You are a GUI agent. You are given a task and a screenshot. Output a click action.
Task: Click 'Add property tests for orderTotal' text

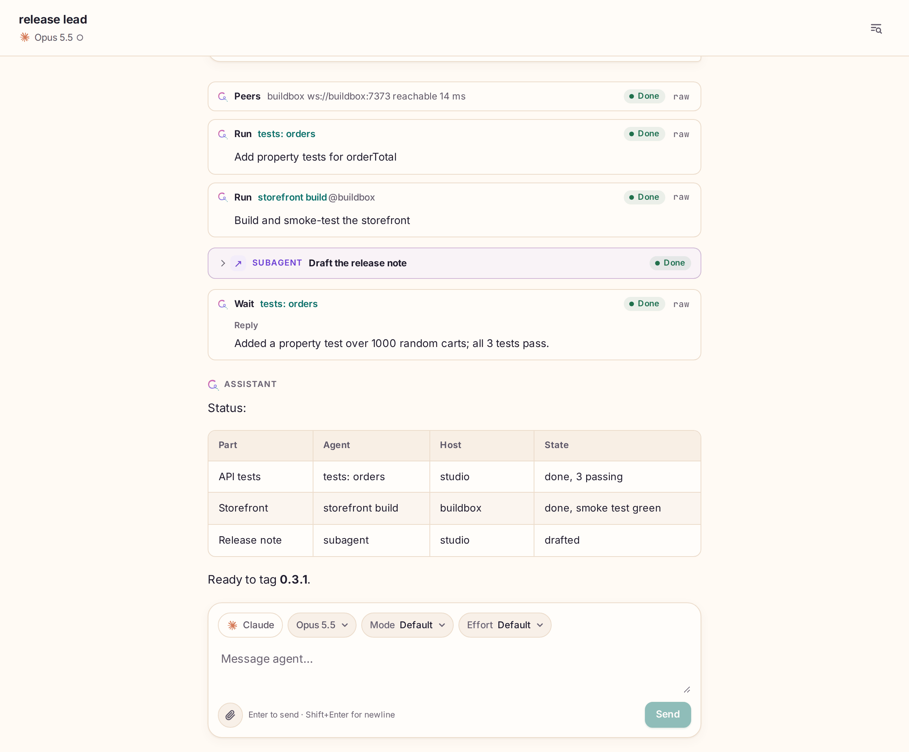pos(315,157)
